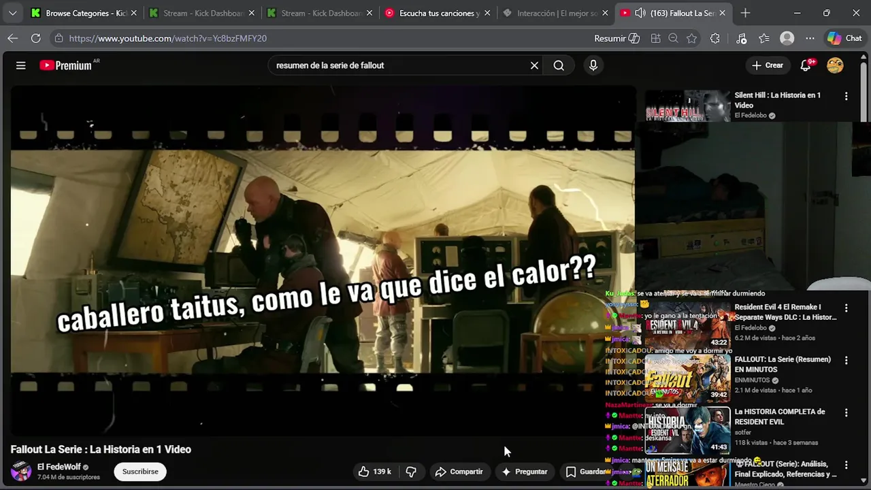The image size is (871, 490).
Task: Open browser extensions puzzle icon
Action: (x=714, y=38)
